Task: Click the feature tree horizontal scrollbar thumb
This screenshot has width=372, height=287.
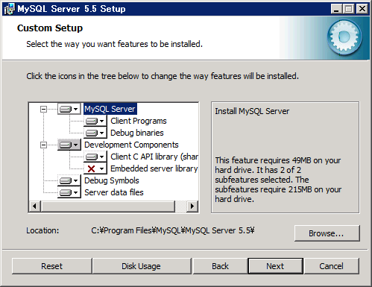Action: 107,206
